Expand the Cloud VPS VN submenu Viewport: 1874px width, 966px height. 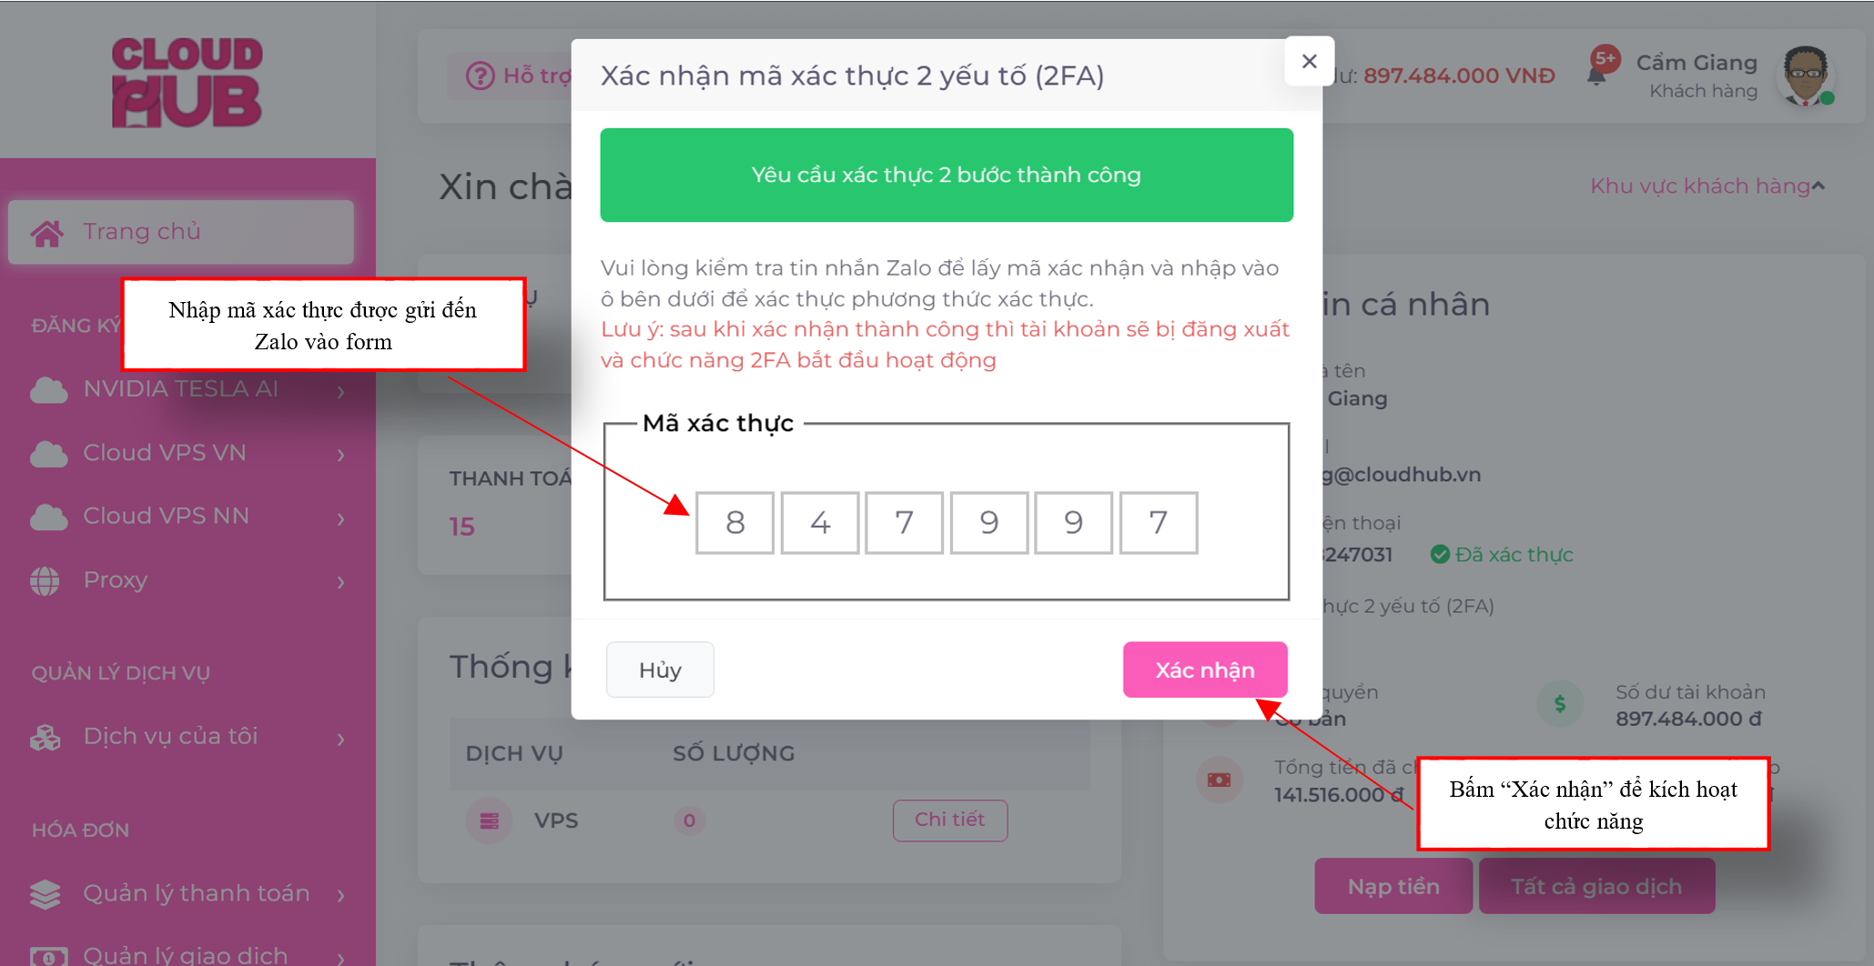341,454
